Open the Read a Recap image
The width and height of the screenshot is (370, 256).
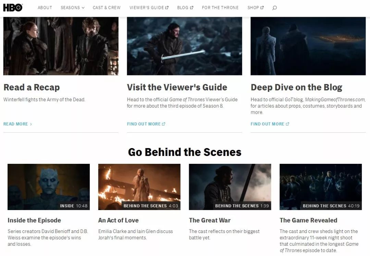(61, 46)
